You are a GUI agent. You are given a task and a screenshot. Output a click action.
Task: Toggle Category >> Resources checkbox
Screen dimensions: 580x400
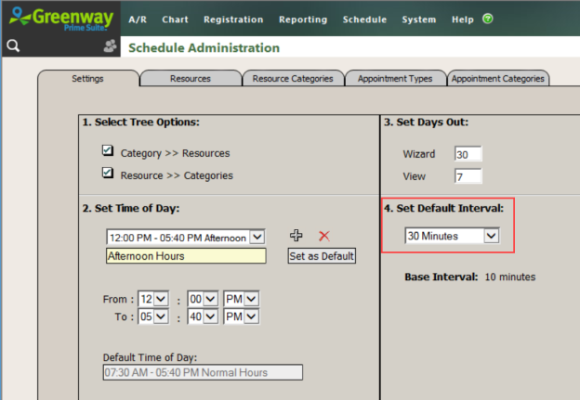click(x=108, y=151)
